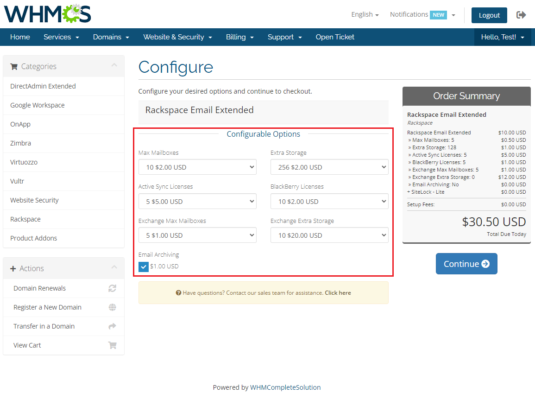Open the Website & Security menu
The width and height of the screenshot is (535, 393).
[178, 37]
